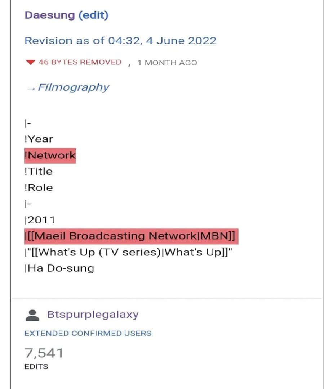
Task: Open revision as of 04:32, 4 June 2022
Action: point(120,40)
